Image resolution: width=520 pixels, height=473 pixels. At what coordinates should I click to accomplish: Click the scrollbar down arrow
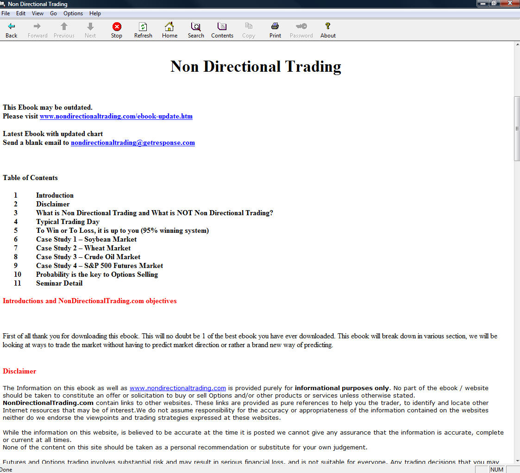tap(517, 461)
